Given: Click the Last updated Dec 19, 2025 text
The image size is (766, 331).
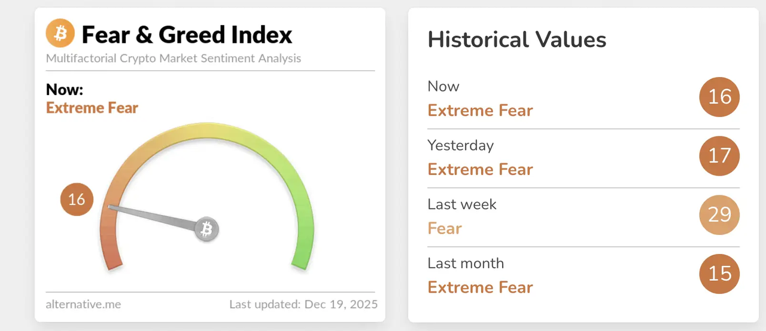Looking at the screenshot, I should (303, 304).
